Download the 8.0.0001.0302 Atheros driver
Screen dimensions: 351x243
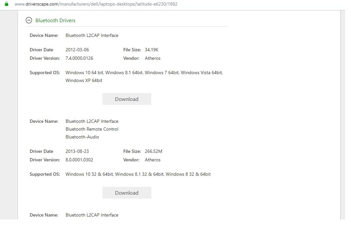127,193
